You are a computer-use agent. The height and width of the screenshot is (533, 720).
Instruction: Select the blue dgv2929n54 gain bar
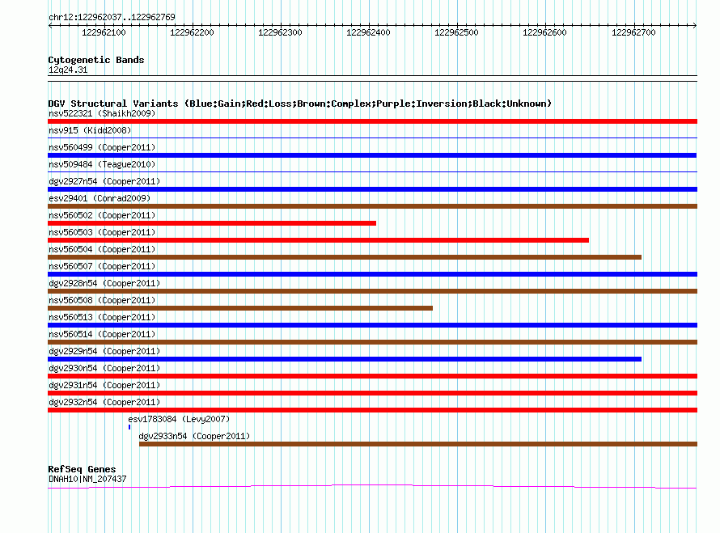click(345, 359)
